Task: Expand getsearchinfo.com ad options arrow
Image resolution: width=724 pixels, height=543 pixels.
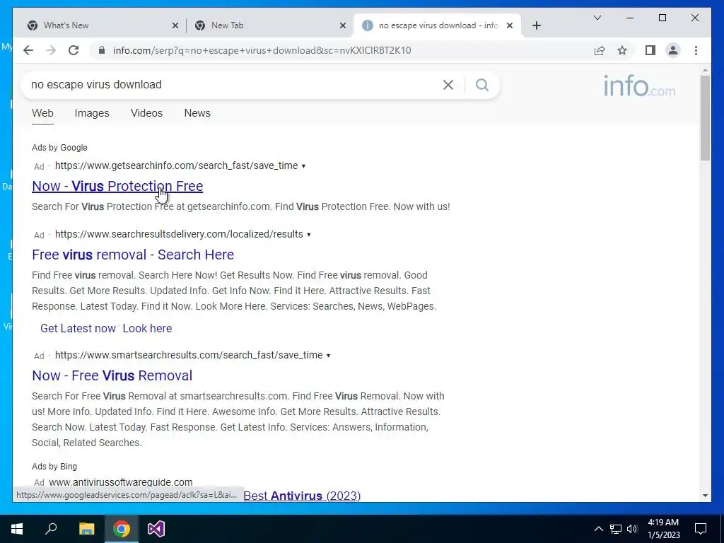Action: pyautogui.click(x=303, y=166)
